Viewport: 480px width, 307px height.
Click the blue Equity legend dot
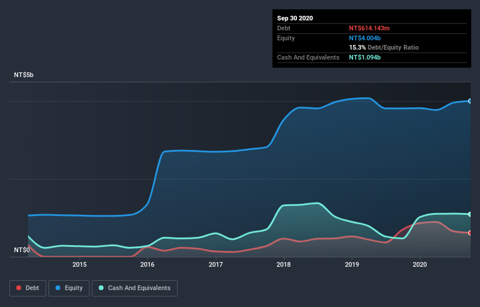(x=58, y=288)
